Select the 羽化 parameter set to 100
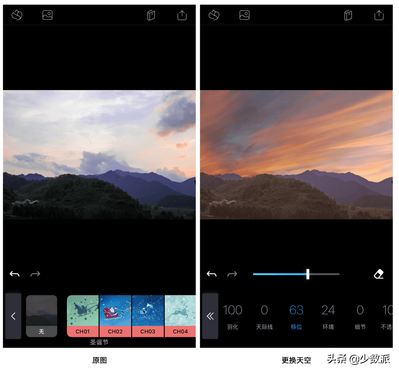Screen dimensions: 399x373 point(233,317)
